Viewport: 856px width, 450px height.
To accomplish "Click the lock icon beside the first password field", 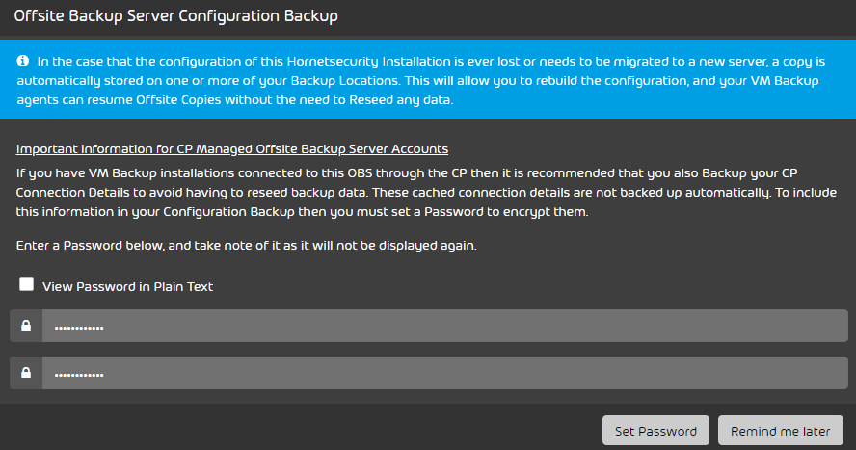I will (26, 326).
